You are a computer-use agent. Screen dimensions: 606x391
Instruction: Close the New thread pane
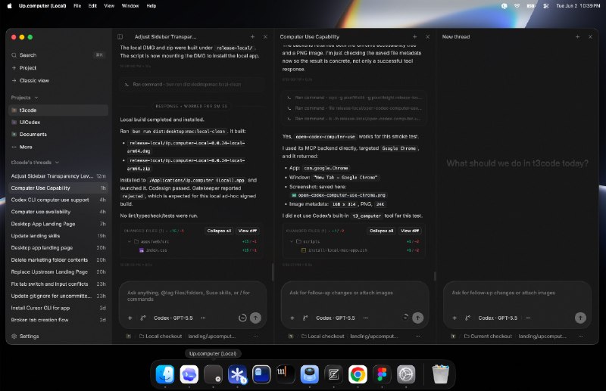590,36
